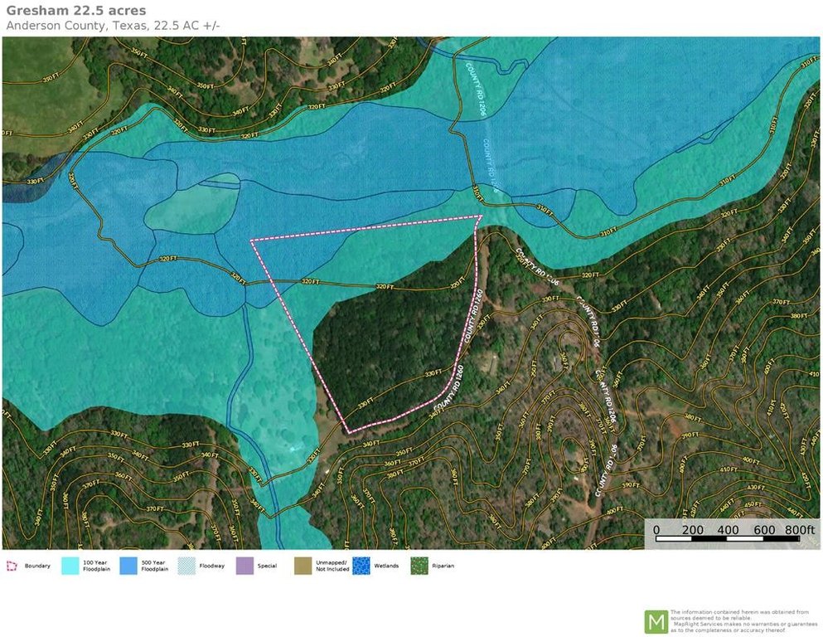Click the 'Riparian' legend label
Screen dimensions: 823x637
point(443,566)
